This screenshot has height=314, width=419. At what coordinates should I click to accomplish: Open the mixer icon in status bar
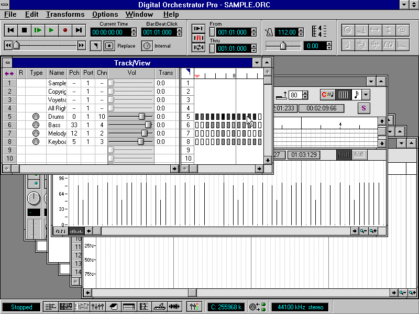pos(97,307)
